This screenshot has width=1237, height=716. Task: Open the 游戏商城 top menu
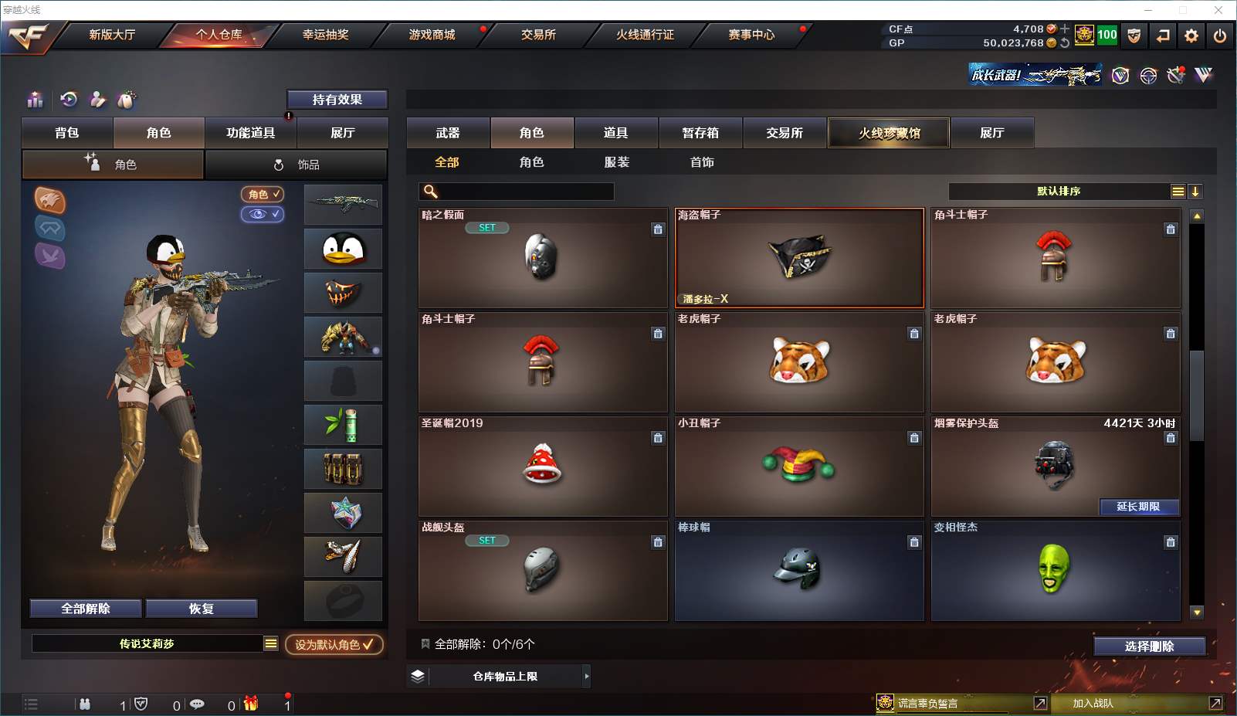point(432,35)
